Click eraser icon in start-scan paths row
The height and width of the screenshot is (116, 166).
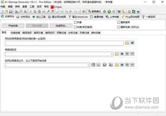104,65
